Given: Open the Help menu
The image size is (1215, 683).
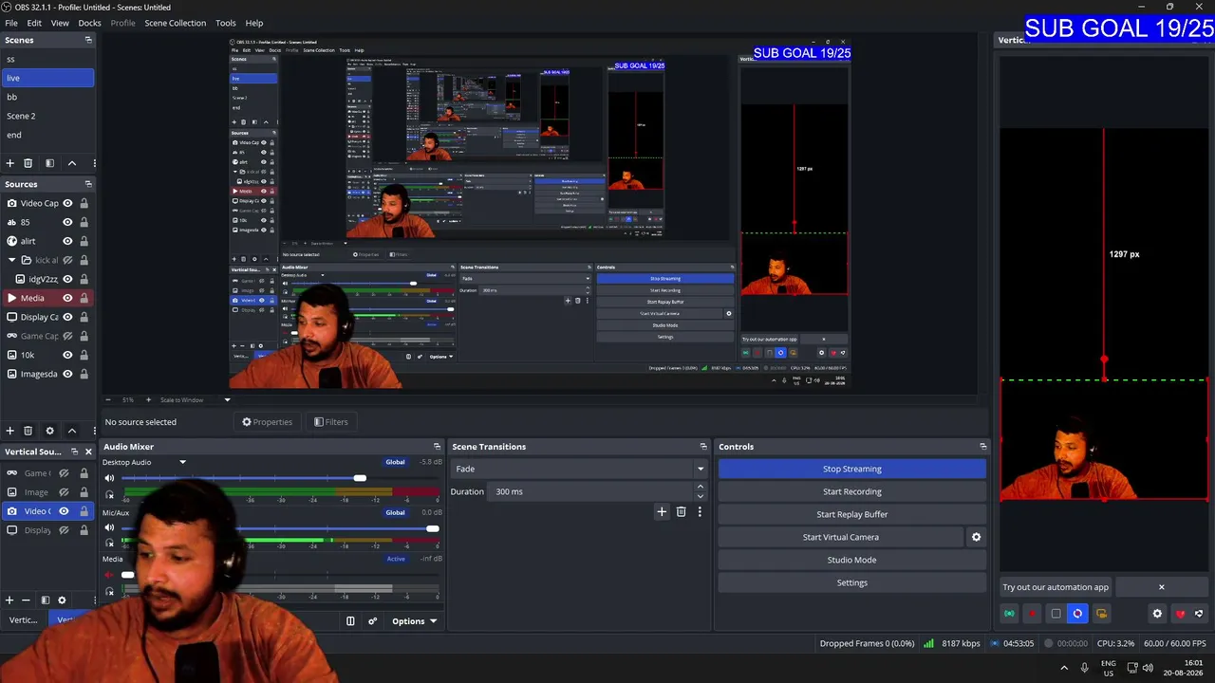Looking at the screenshot, I should tap(254, 23).
